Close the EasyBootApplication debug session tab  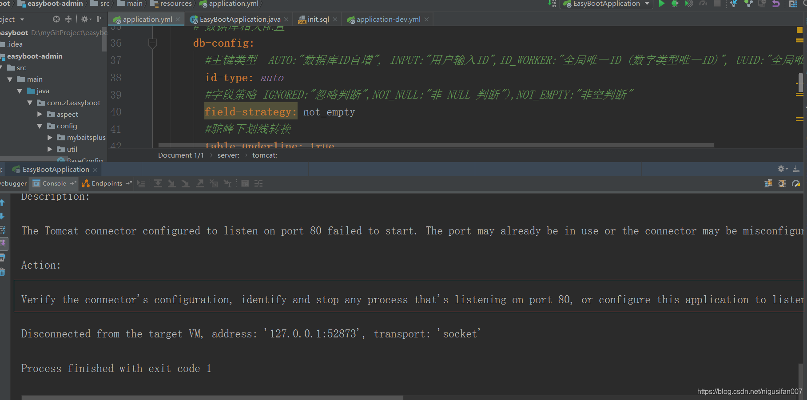95,170
